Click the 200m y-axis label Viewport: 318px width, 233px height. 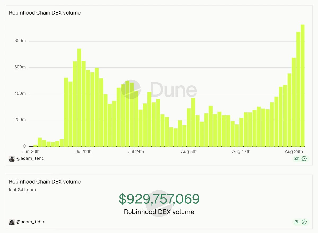point(20,120)
